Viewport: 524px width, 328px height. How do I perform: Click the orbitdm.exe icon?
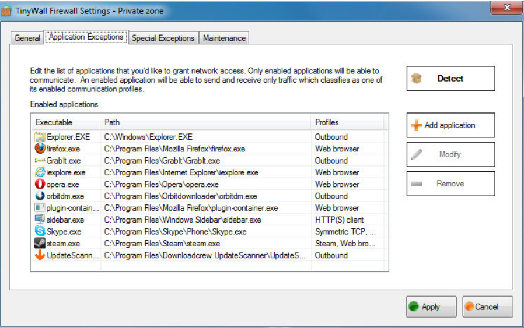[x=40, y=196]
